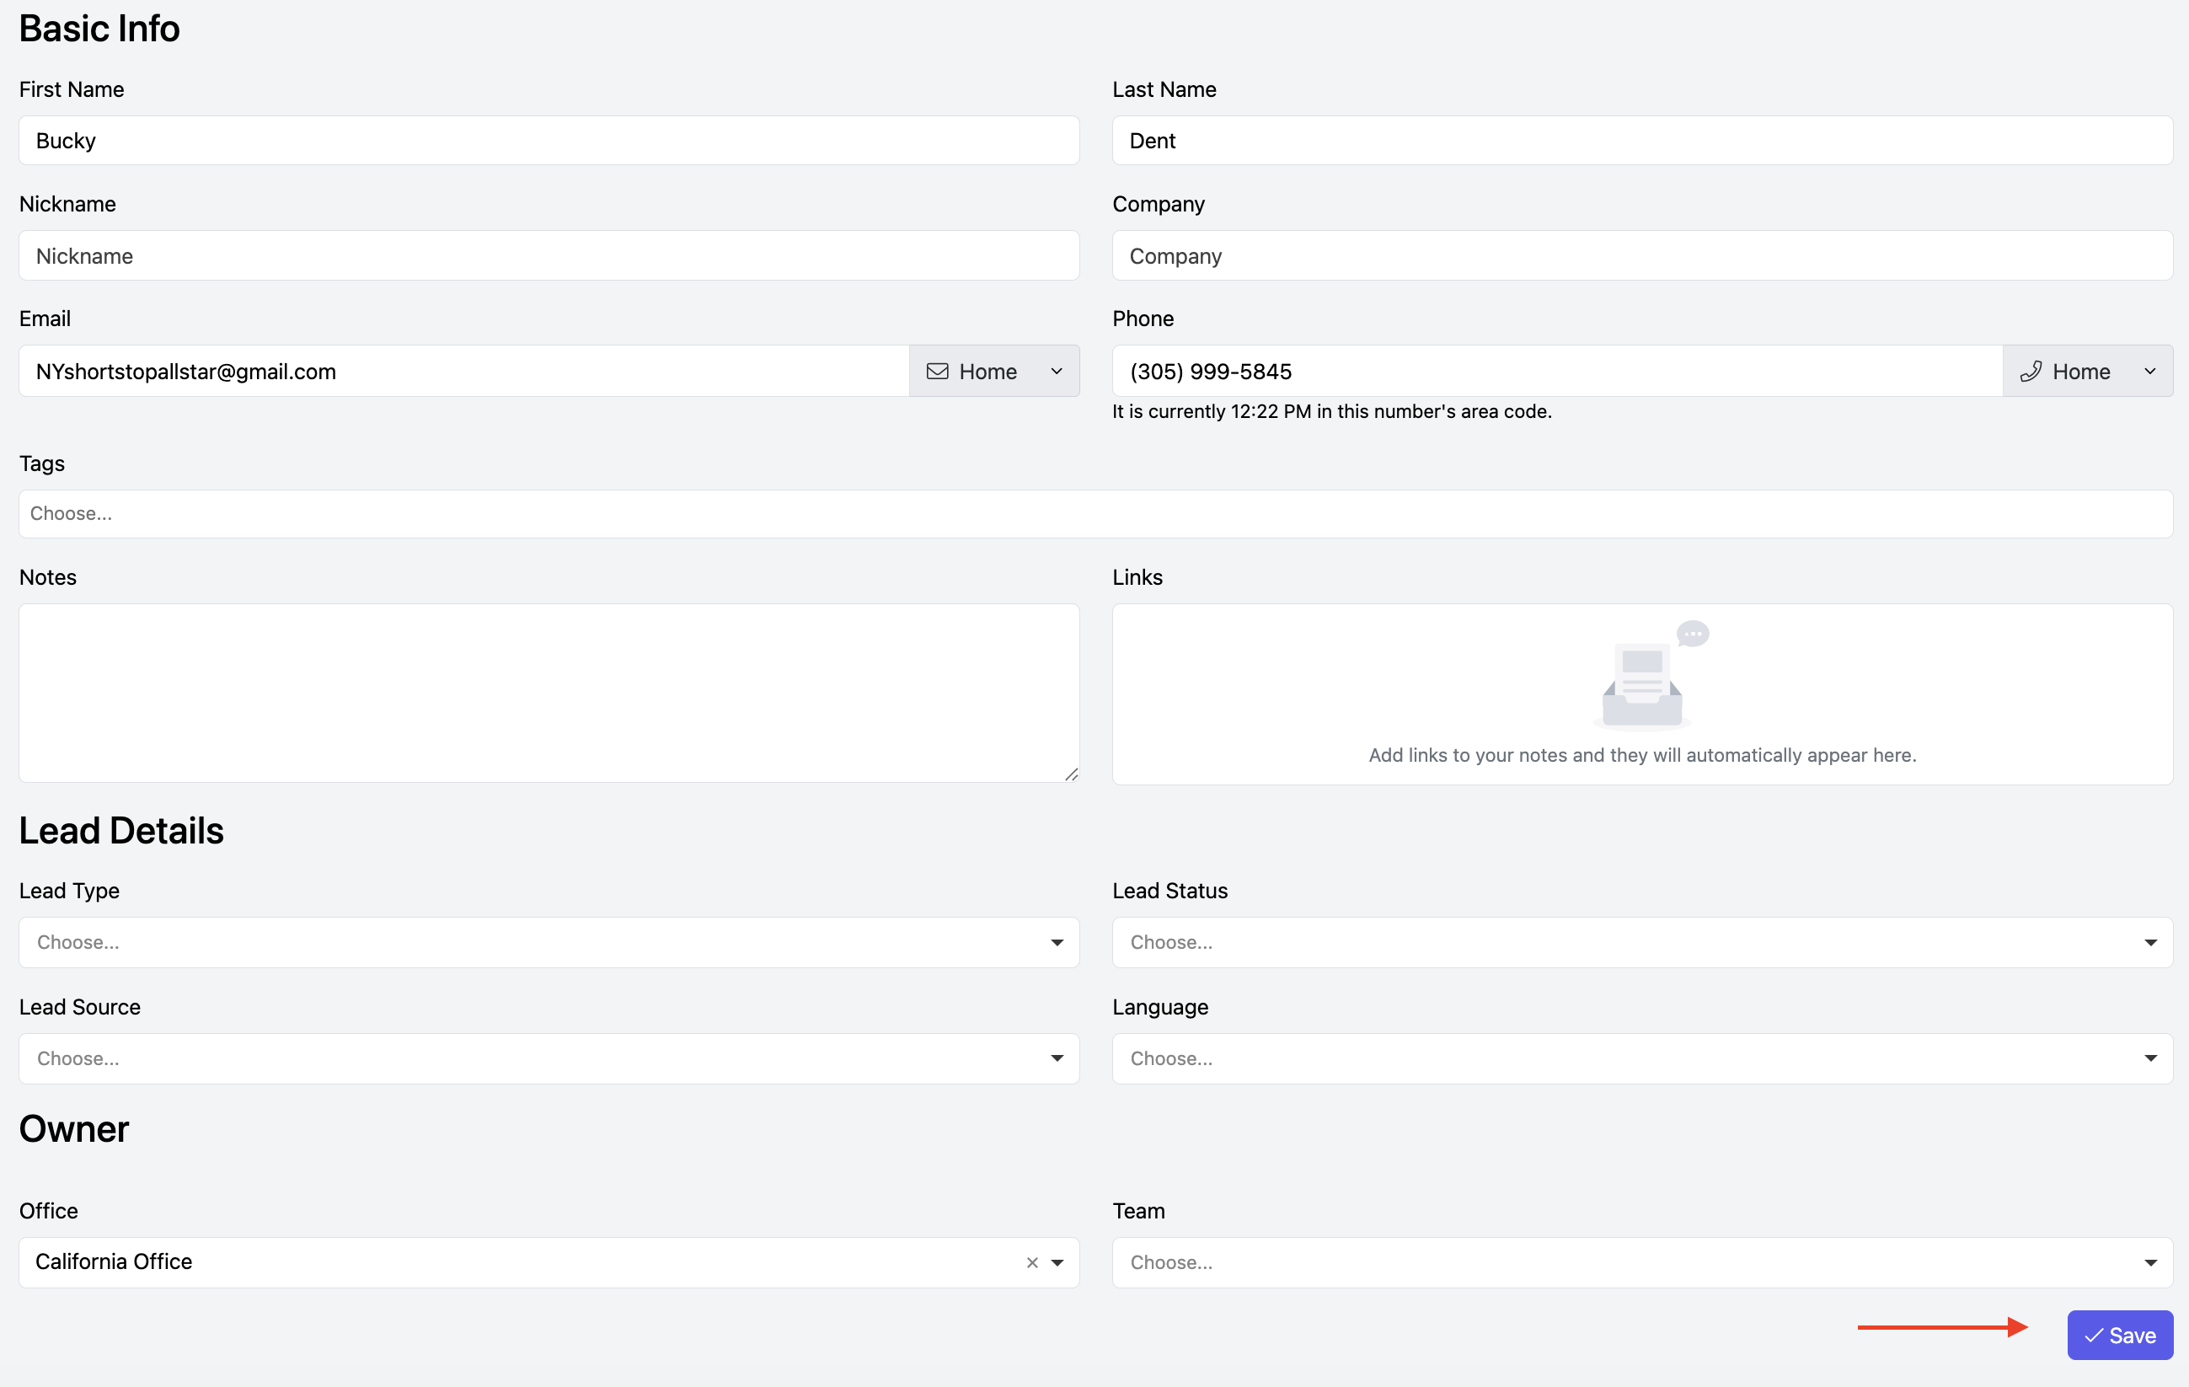Click the Company input field
Screen dimensions: 2189x1387
pyautogui.click(x=1641, y=255)
